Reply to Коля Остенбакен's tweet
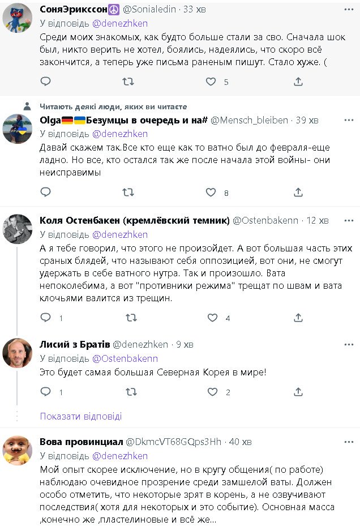The height and width of the screenshot is (526, 360). [x=46, y=318]
